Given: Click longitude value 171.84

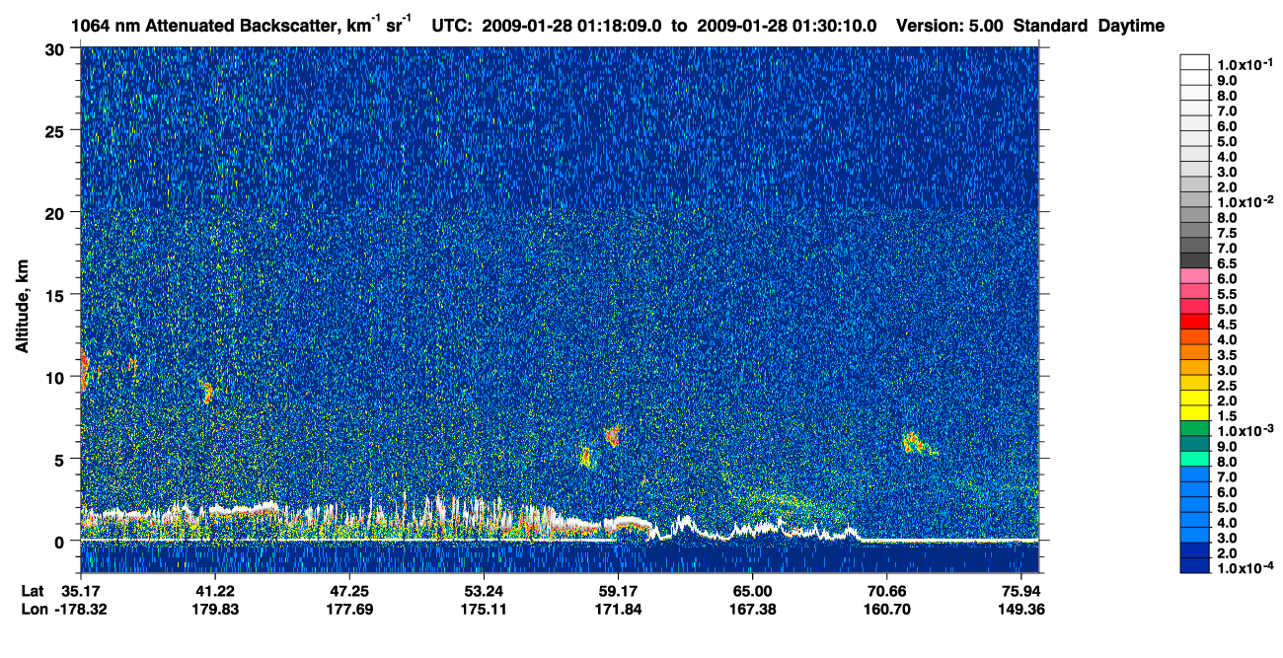Looking at the screenshot, I should (618, 610).
